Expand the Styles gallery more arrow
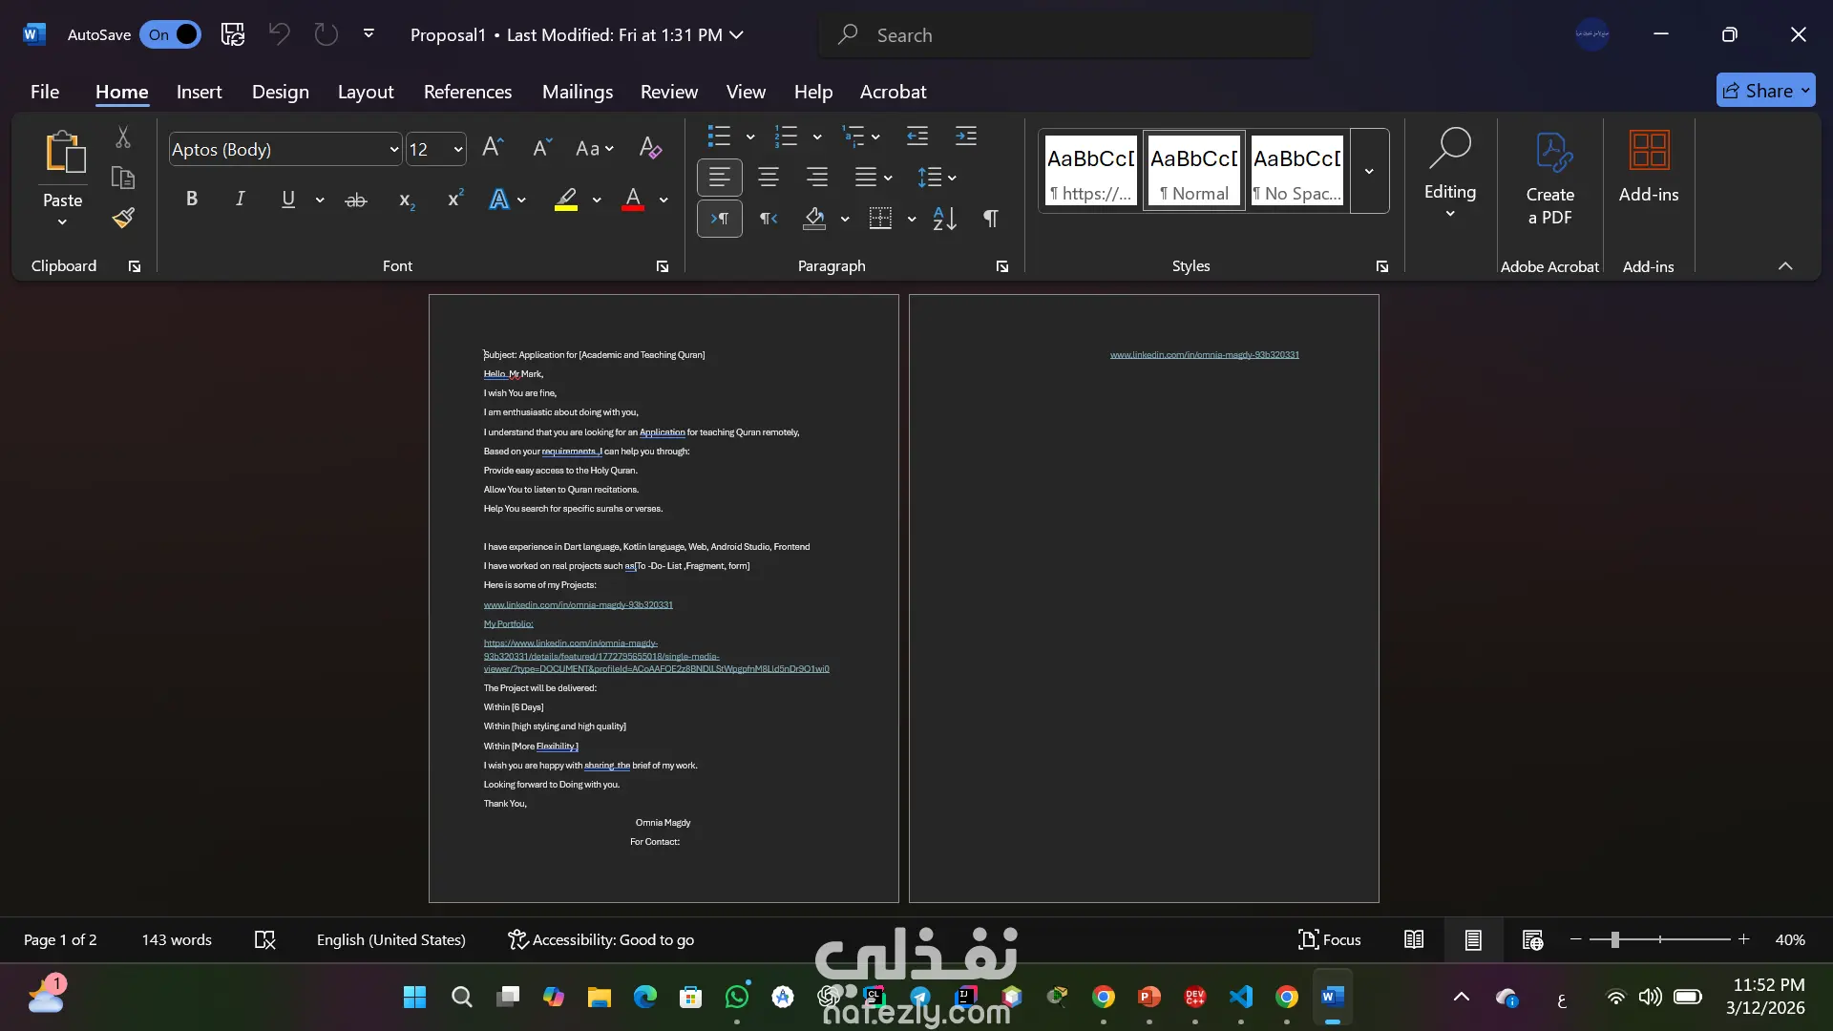 (x=1369, y=171)
